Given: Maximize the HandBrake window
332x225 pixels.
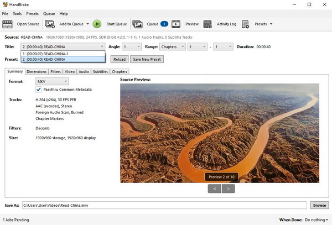Looking at the screenshot, I should point(309,4).
